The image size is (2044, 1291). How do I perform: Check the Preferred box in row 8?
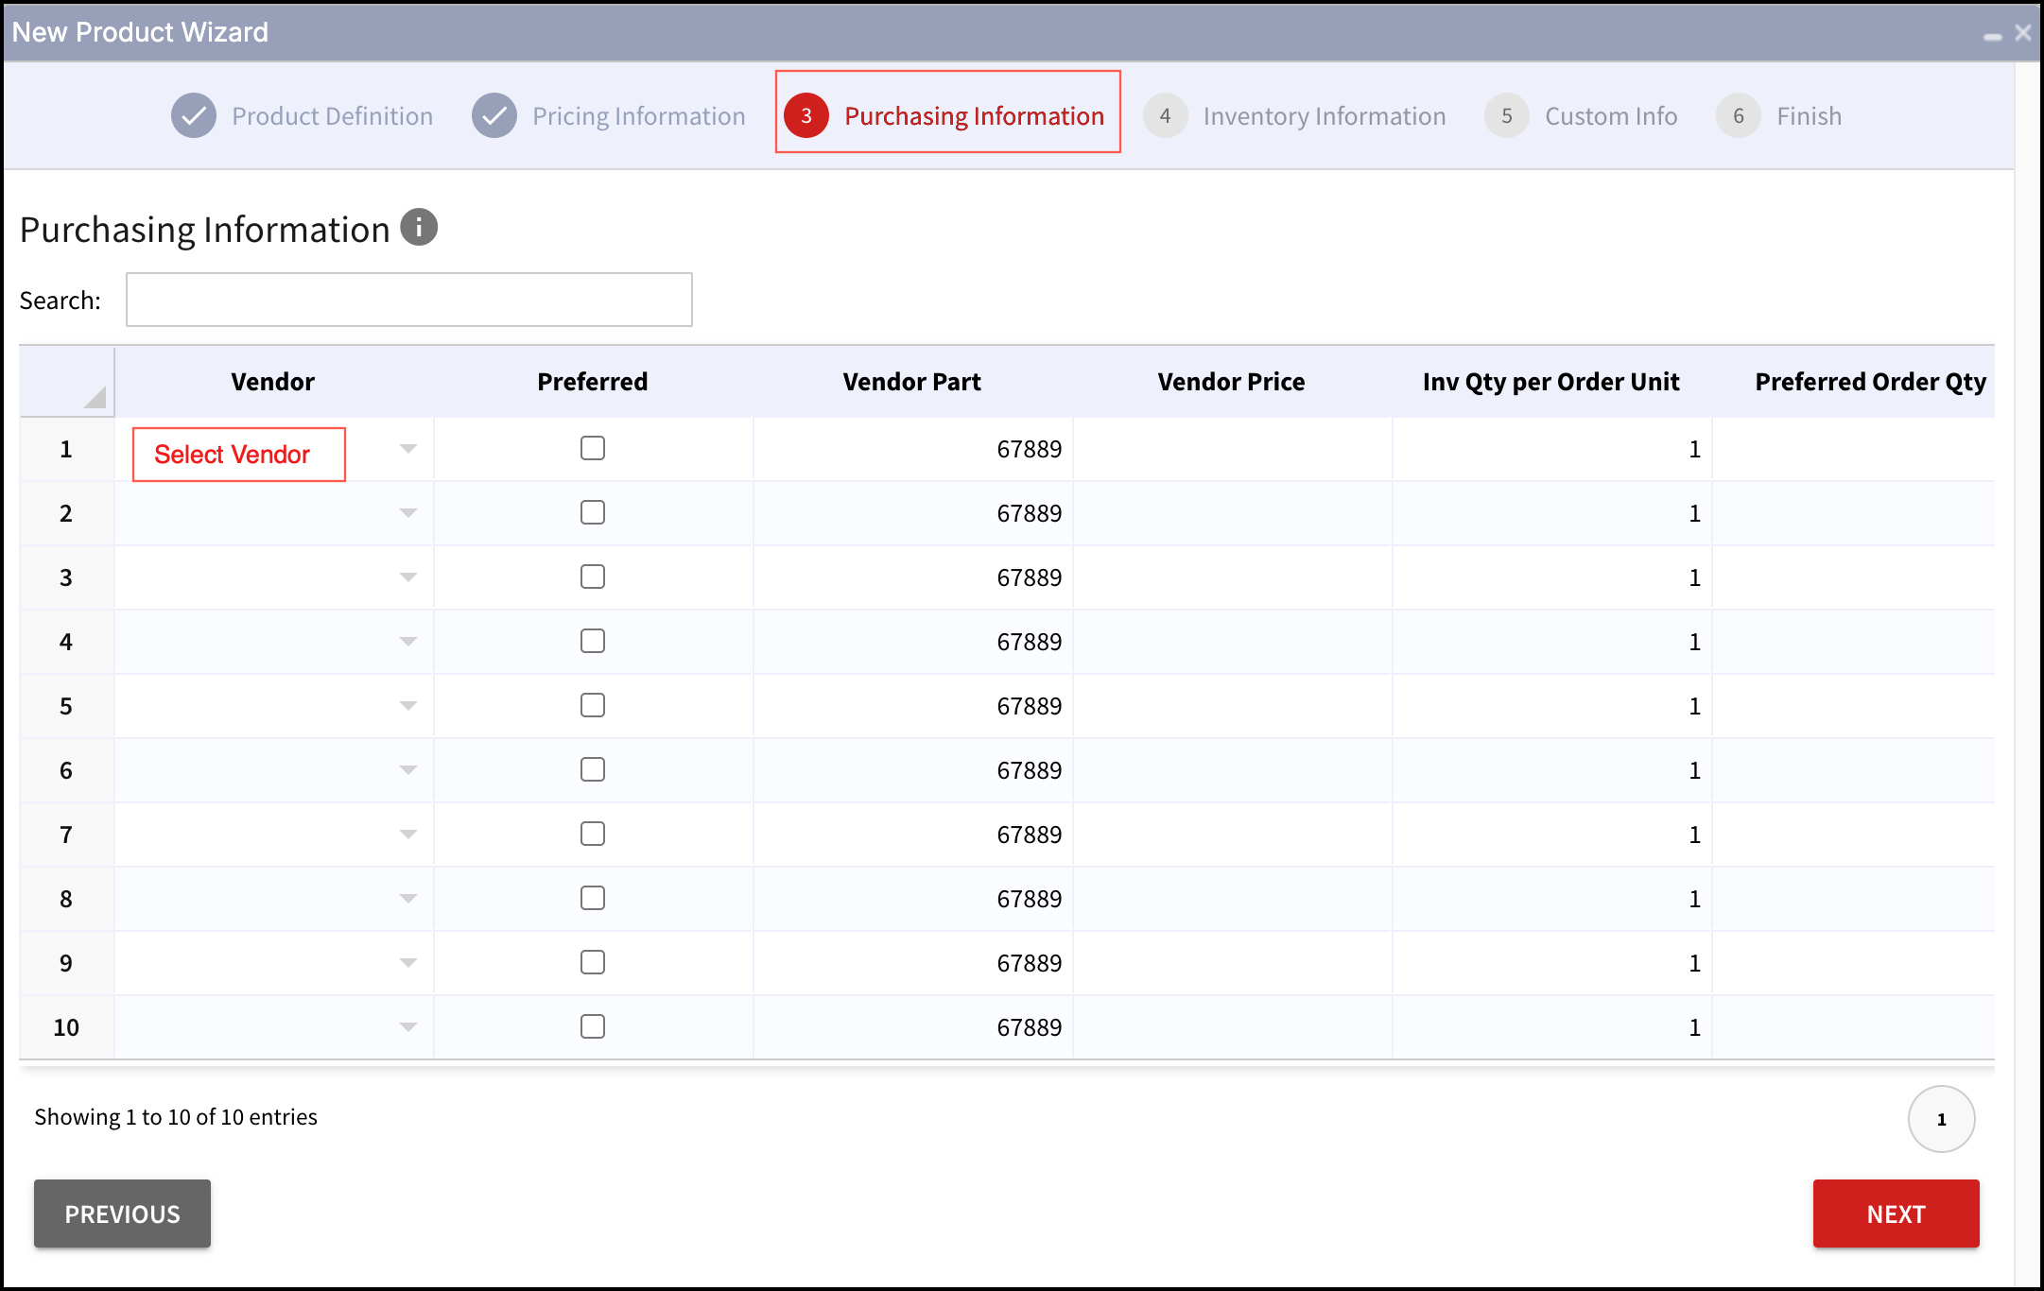593,898
